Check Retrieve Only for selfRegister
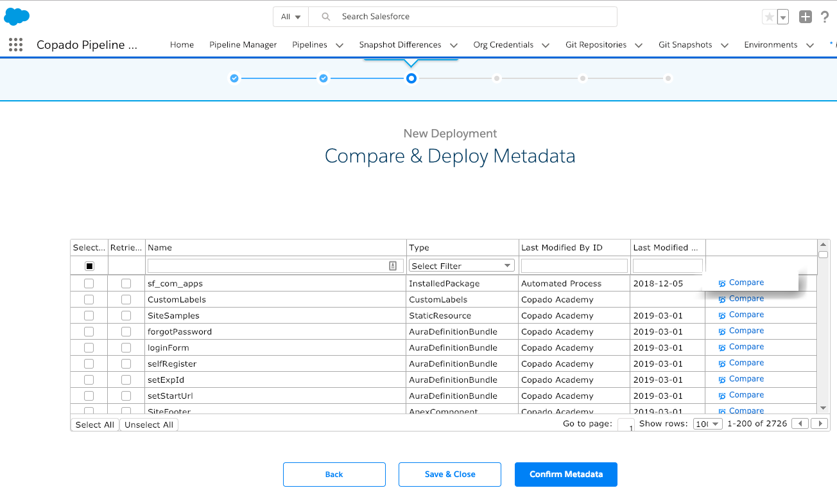Viewport: 837px width, 488px height. tap(126, 363)
